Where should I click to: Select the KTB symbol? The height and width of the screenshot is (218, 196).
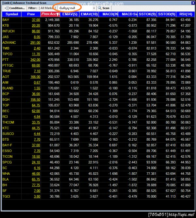[6, 25]
